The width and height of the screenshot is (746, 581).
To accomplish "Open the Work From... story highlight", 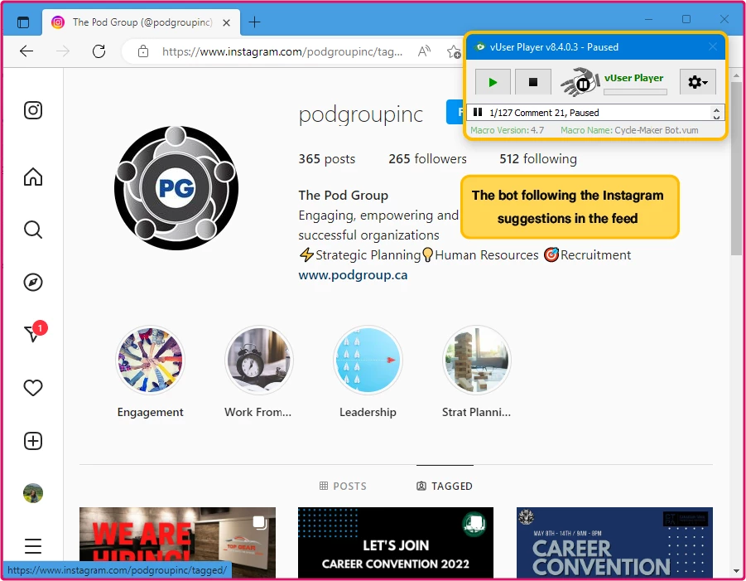I will [x=258, y=360].
